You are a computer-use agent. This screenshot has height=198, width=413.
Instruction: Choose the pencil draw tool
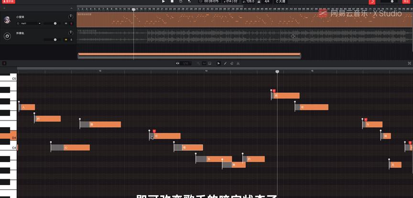[225, 63]
